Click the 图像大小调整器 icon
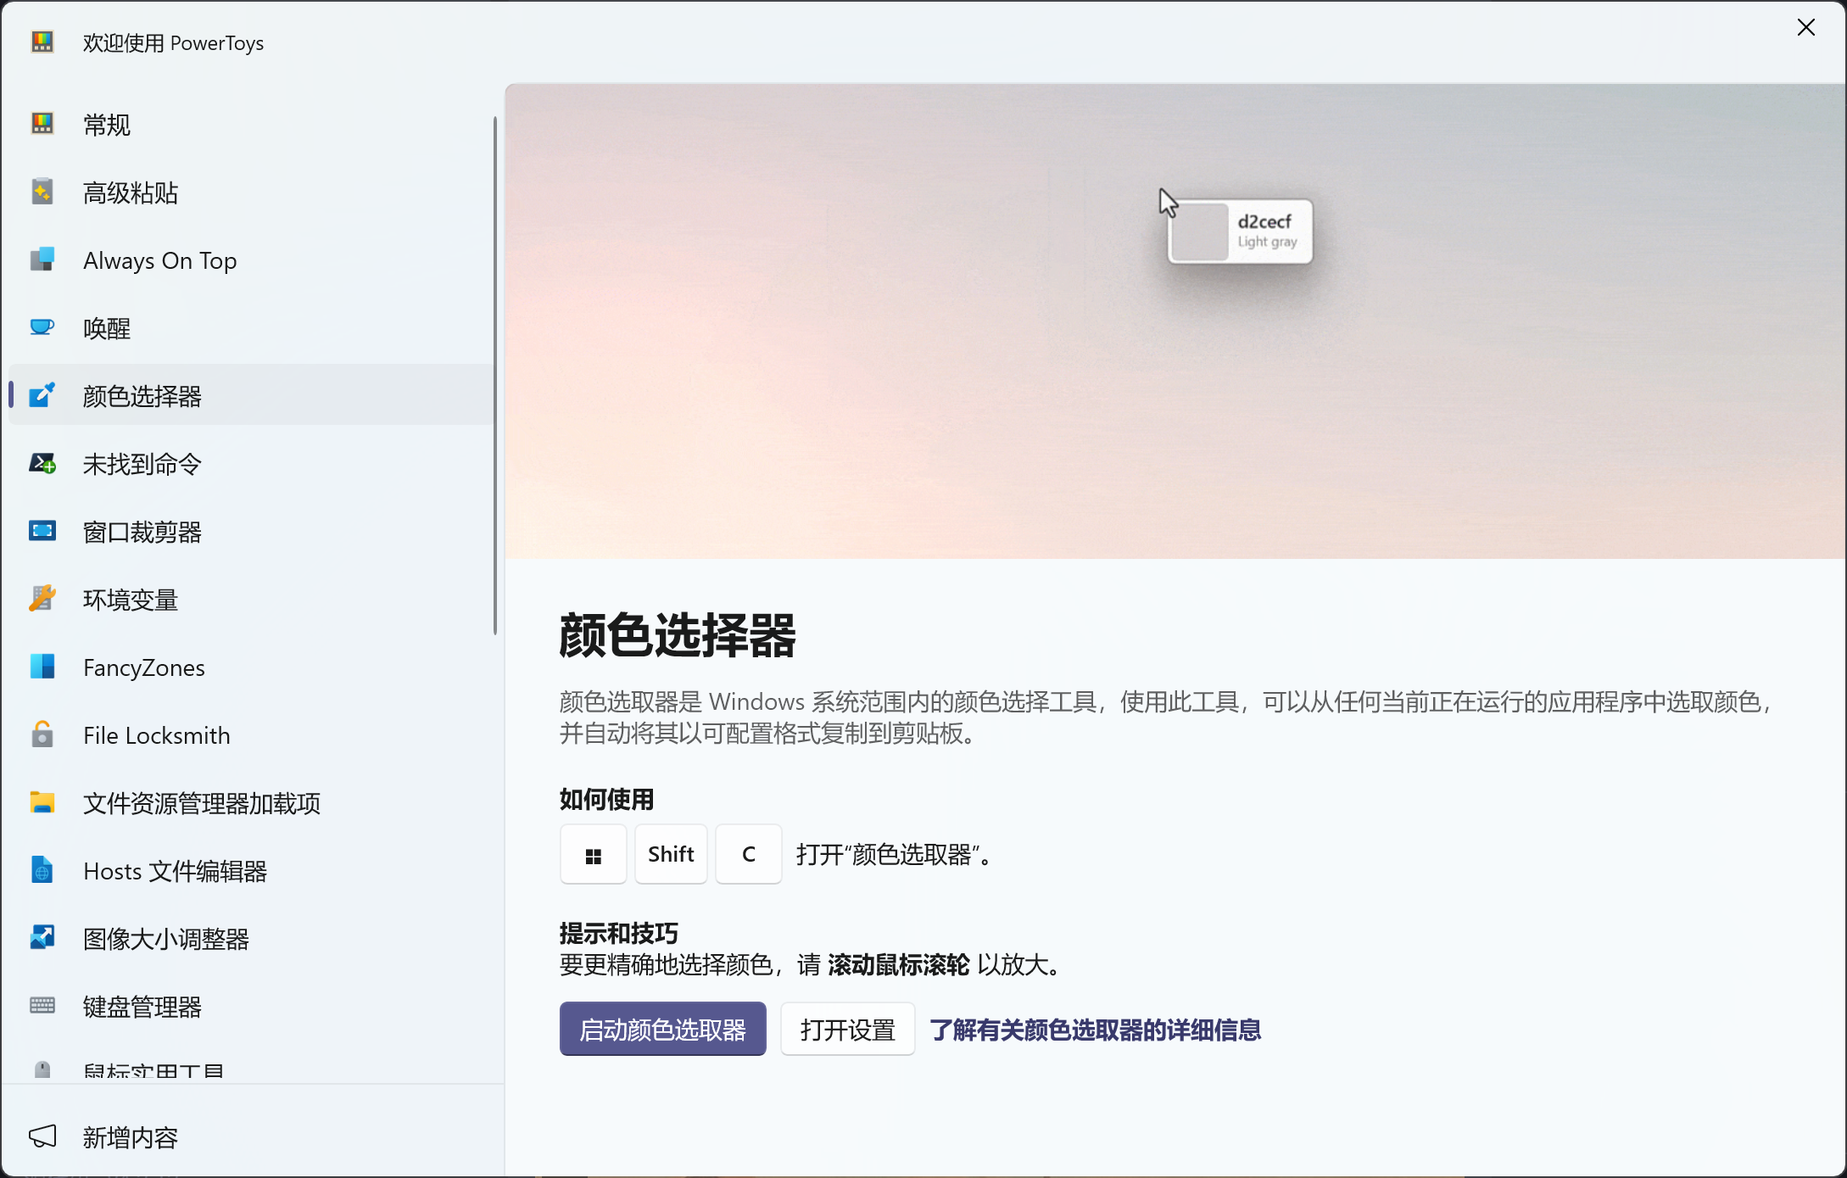The image size is (1847, 1178). click(42, 938)
